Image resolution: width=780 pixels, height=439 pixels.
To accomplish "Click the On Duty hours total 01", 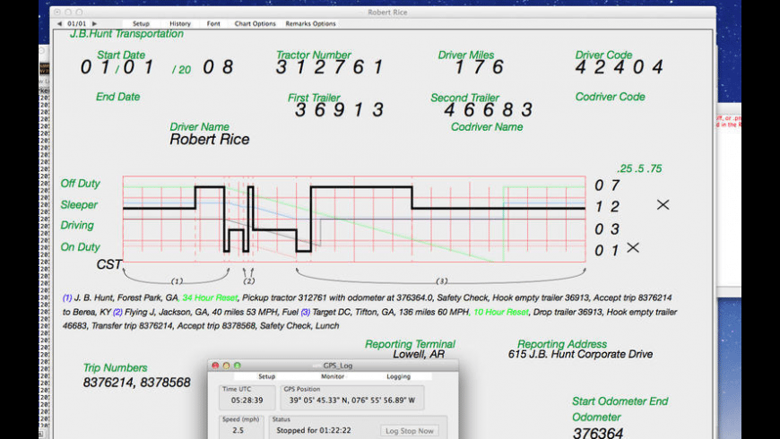I will [x=607, y=251].
